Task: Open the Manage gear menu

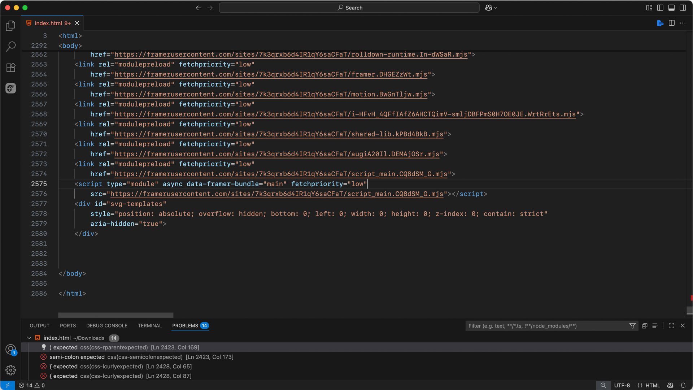Action: tap(10, 370)
